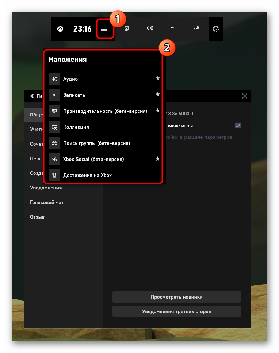Open the Записать overlay

[x=104, y=95]
